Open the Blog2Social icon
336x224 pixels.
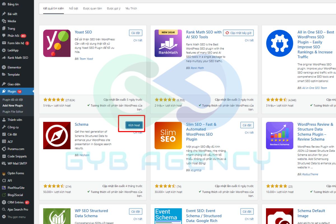click(x=4, y=195)
